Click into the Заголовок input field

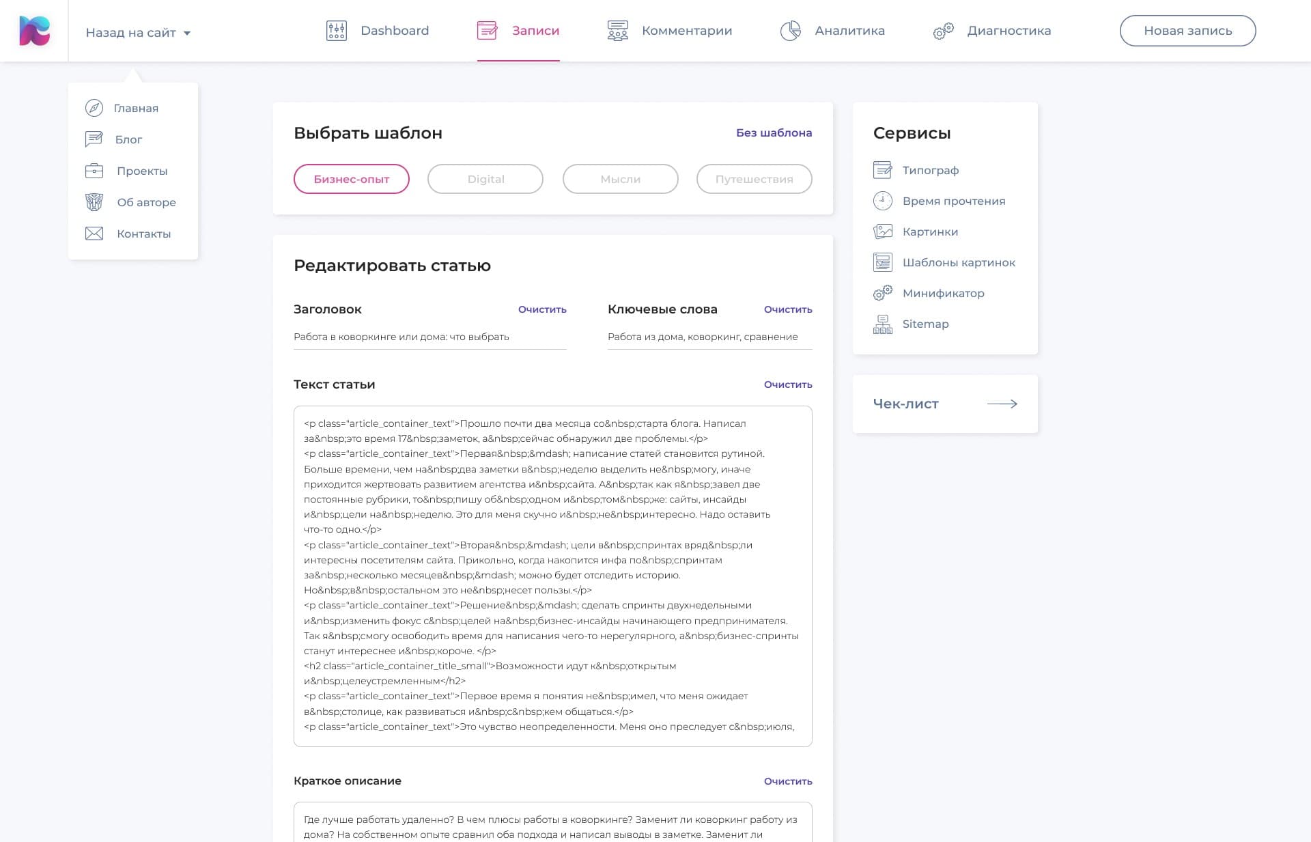click(429, 337)
